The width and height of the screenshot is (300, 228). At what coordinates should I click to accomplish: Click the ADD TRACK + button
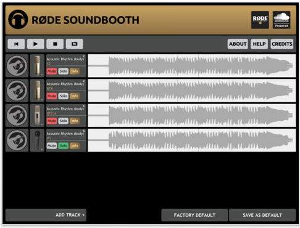click(x=46, y=215)
